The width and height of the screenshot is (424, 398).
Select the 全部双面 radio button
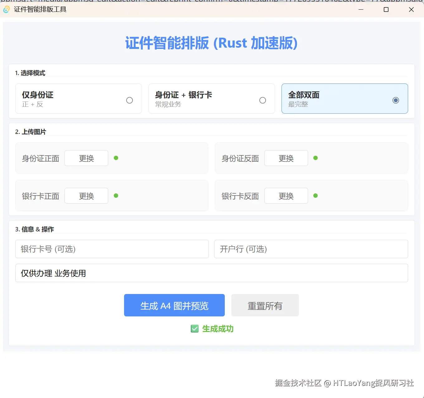396,100
